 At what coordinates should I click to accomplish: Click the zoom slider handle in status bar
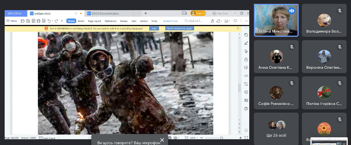coord(222,138)
